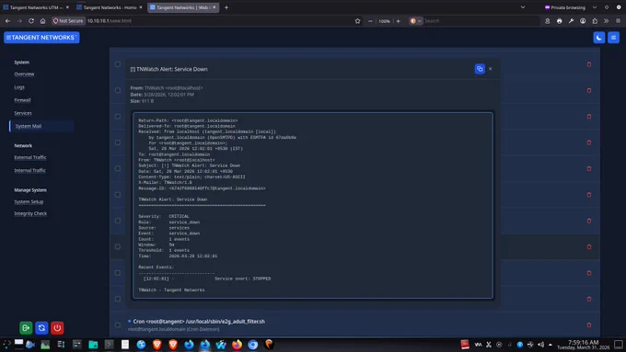Open the text document app in taskbar
The width and height of the screenshot is (626, 352).
point(125,345)
